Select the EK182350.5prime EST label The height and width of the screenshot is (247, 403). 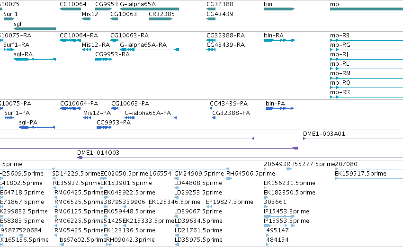(x=289, y=193)
